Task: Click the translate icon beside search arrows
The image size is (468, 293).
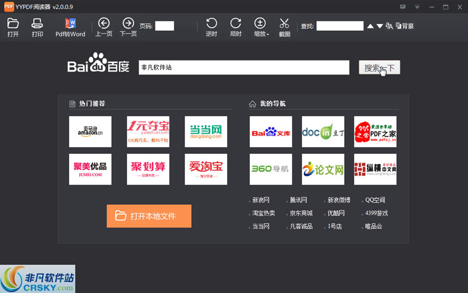Action: (x=389, y=26)
